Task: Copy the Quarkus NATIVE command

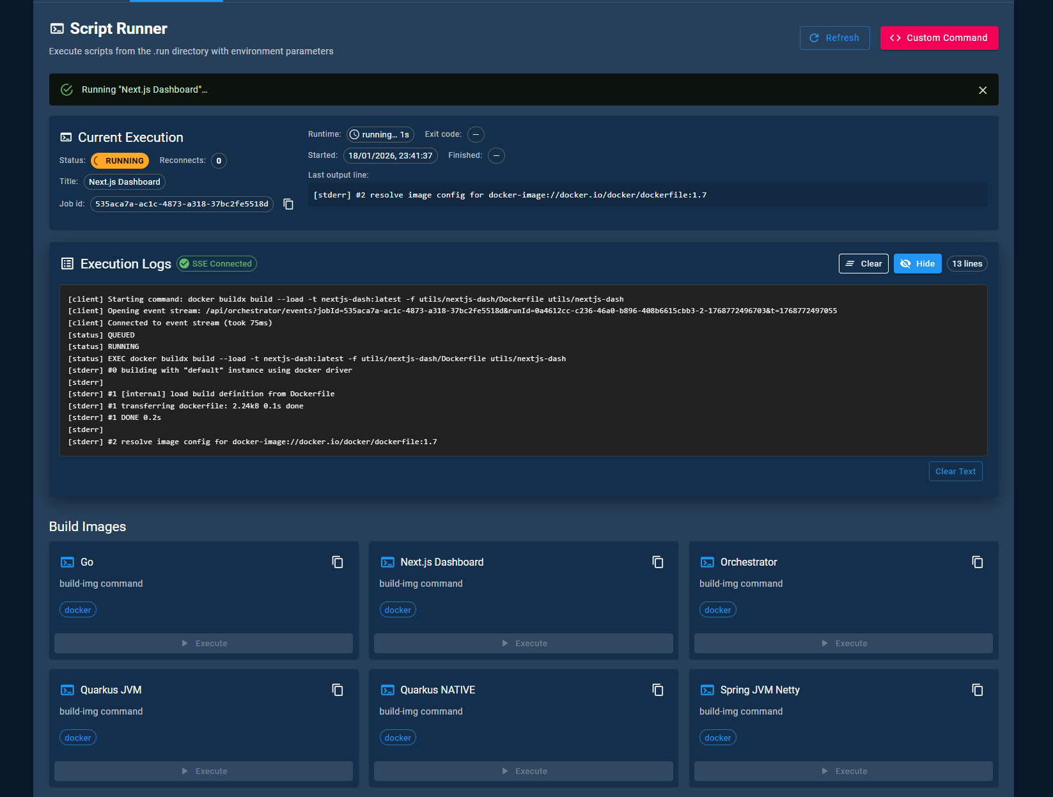Action: (x=658, y=690)
